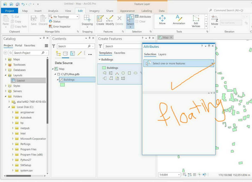Pin the Contents pane auto-hide
The height and width of the screenshot is (182, 252).
click(90, 38)
